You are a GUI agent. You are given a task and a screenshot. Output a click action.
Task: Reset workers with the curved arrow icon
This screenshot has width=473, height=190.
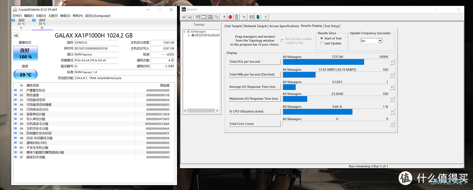click(x=244, y=17)
